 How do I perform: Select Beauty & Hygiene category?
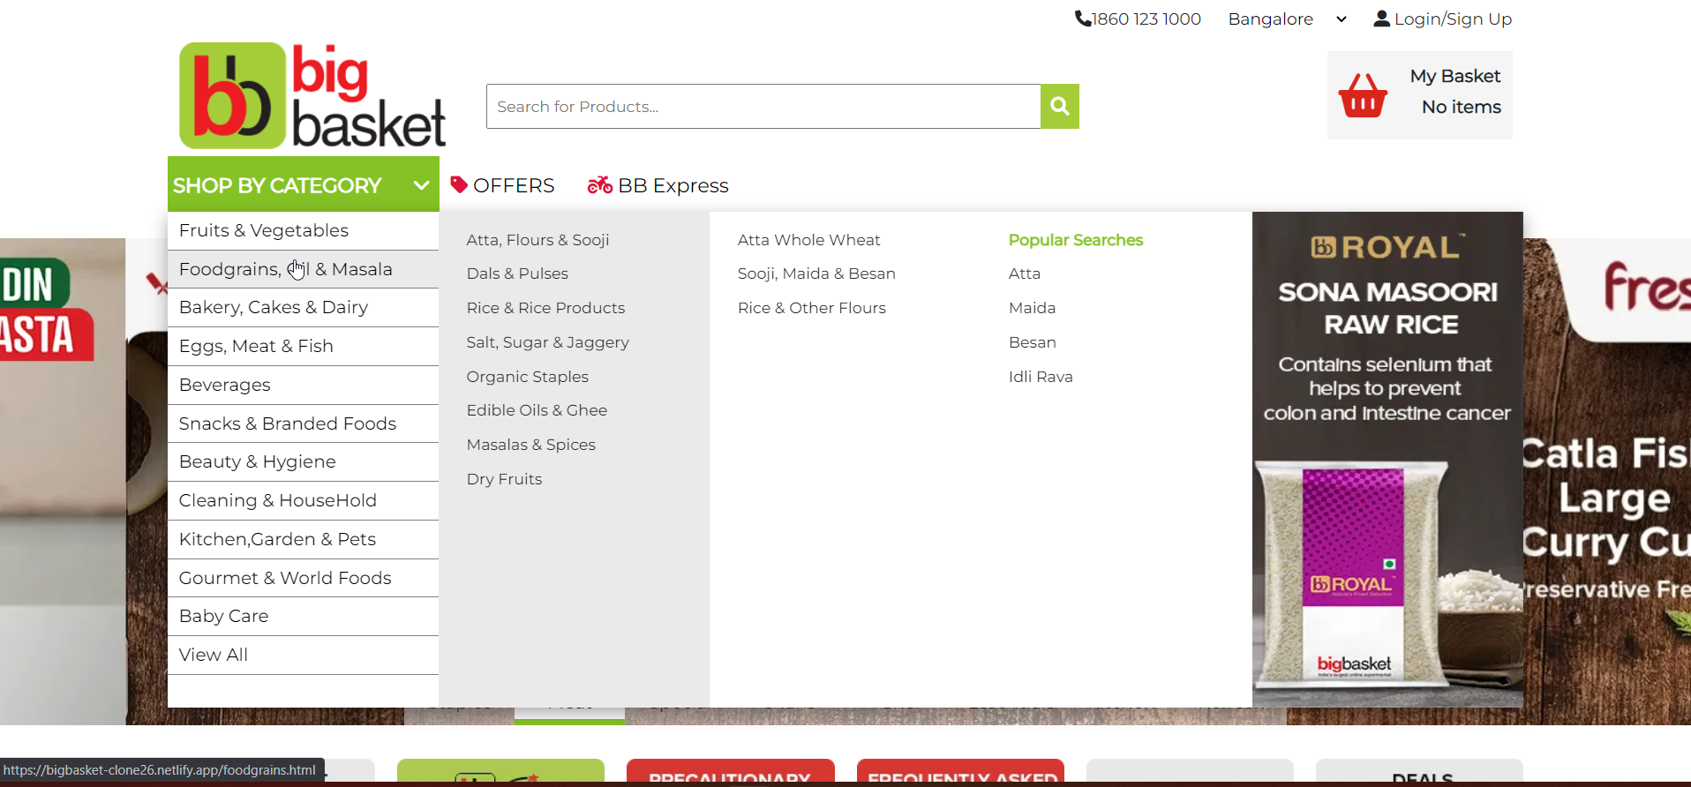coord(303,461)
